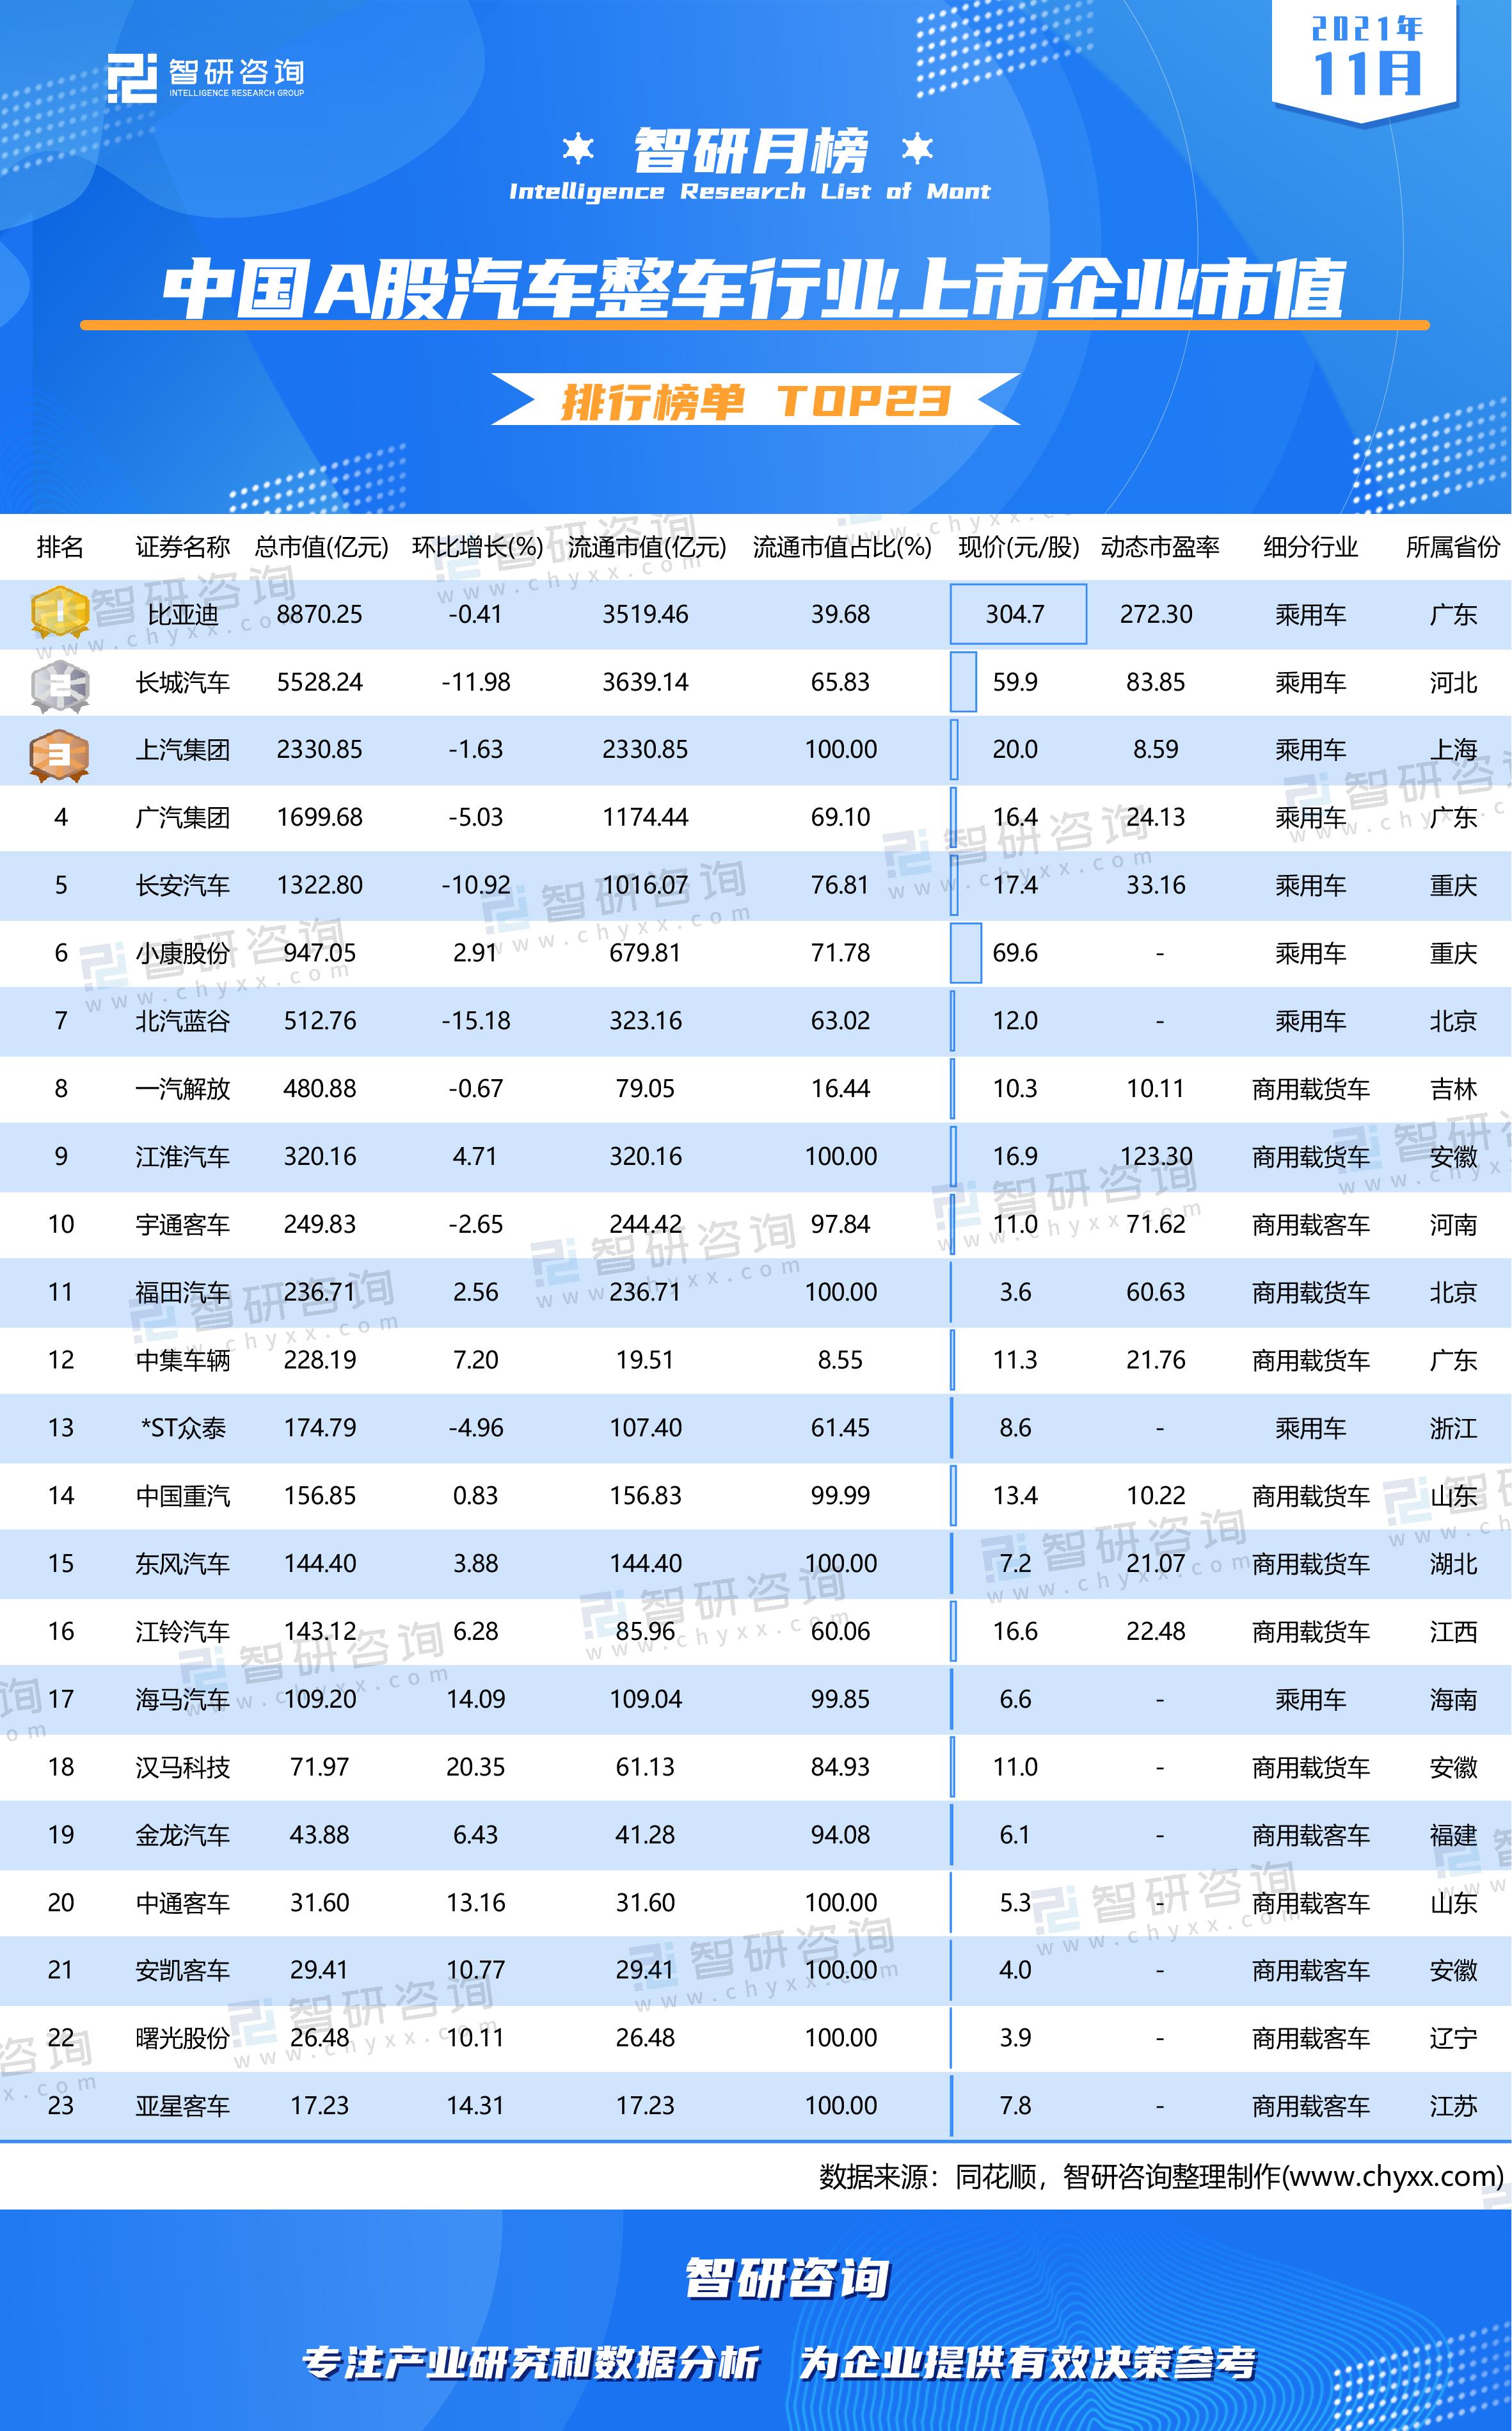Select the 中集车辆 company name
Screen dimensions: 1512x2431
pos(183,1360)
